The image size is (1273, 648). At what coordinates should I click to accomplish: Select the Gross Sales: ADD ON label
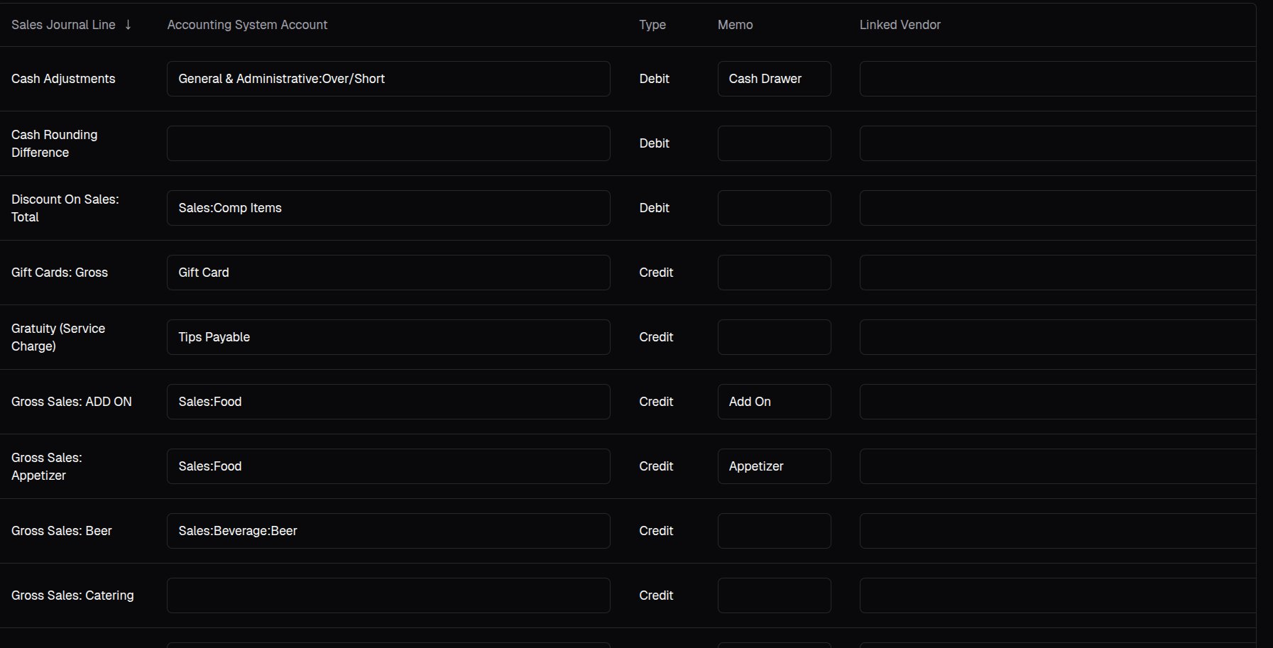[x=72, y=402]
